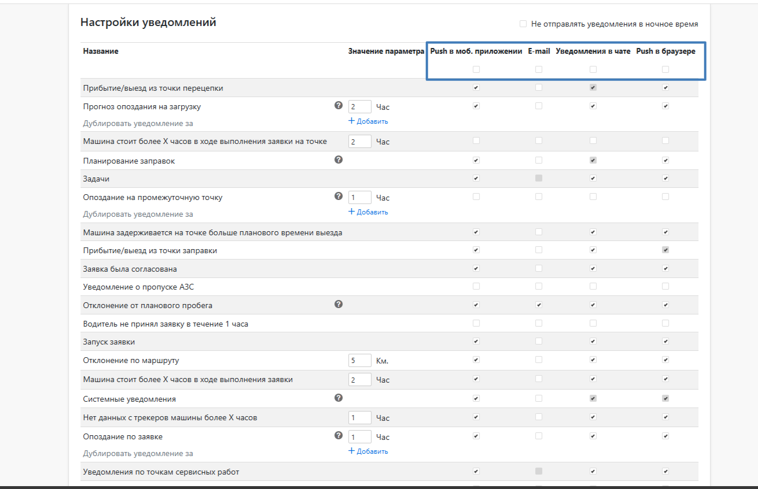The image size is (758, 489).
Task: Toggle chat notifications for Задачи row
Action: click(593, 178)
